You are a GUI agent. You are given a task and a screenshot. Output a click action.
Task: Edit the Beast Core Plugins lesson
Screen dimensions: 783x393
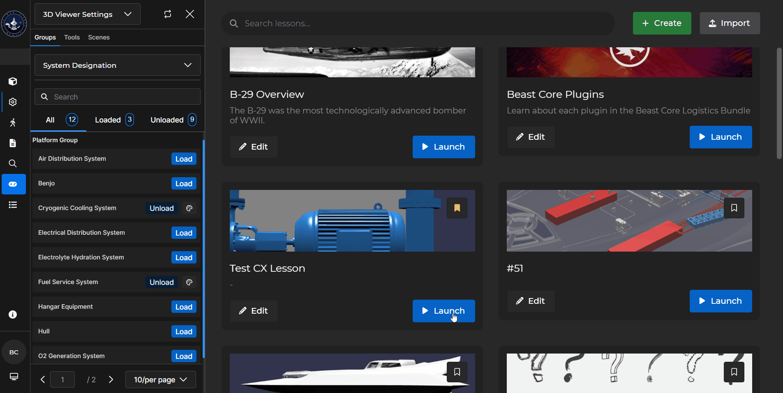(x=531, y=137)
